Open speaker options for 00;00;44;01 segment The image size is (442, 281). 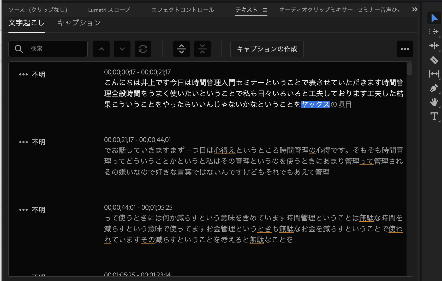coord(23,210)
